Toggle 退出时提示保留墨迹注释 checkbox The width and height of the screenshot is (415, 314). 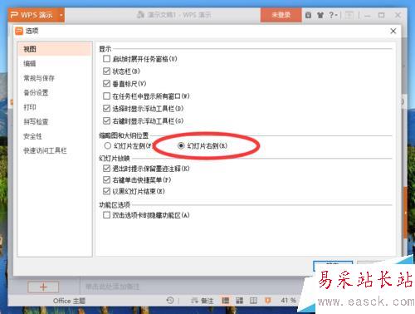click(x=106, y=169)
